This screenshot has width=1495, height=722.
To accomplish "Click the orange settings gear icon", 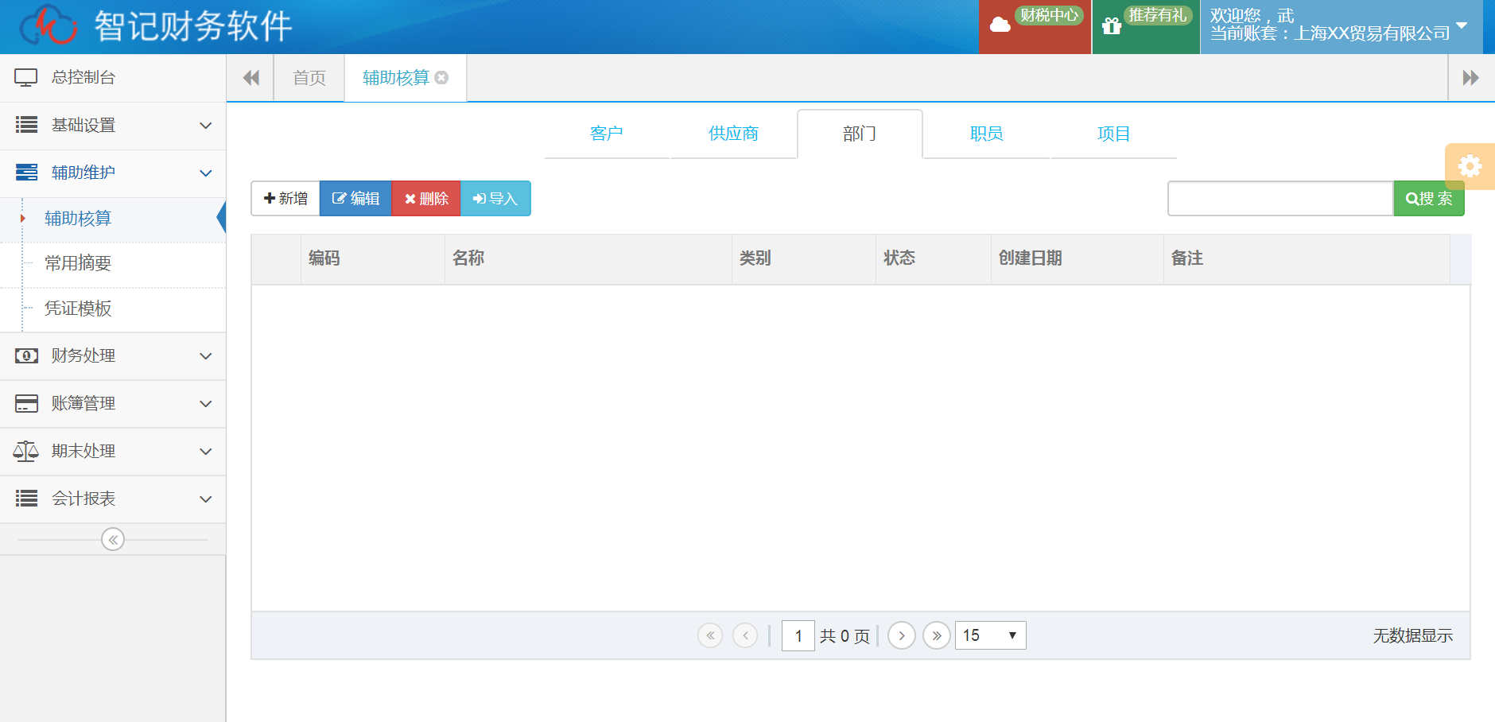I will pyautogui.click(x=1470, y=166).
